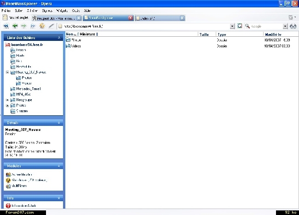Expand the Neogroupe tree node
The width and height of the screenshot is (299, 215).
7,100
